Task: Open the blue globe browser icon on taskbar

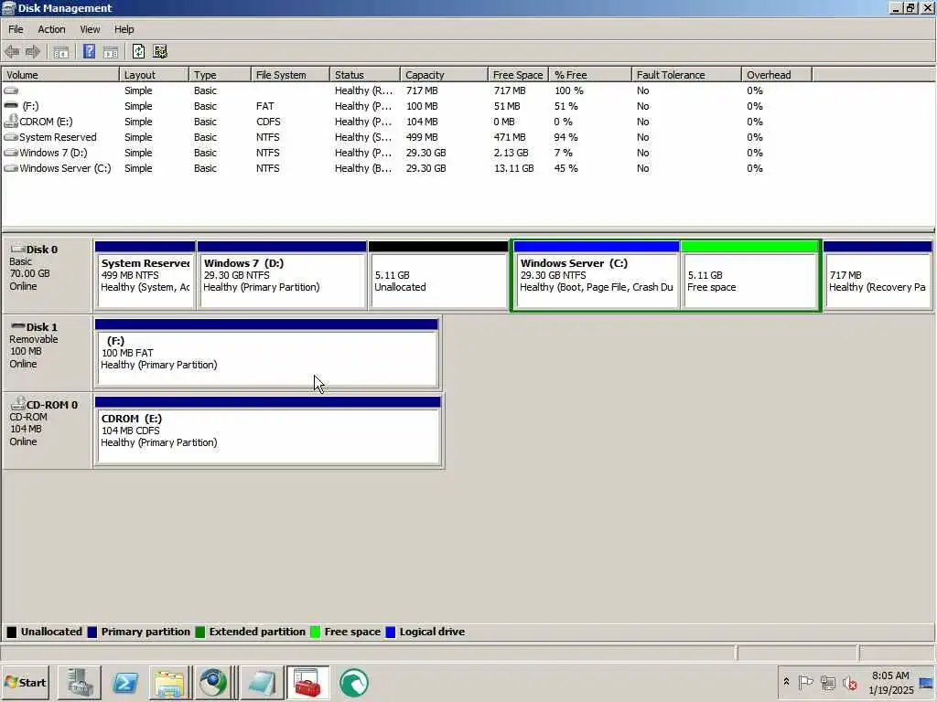Action: tap(213, 682)
